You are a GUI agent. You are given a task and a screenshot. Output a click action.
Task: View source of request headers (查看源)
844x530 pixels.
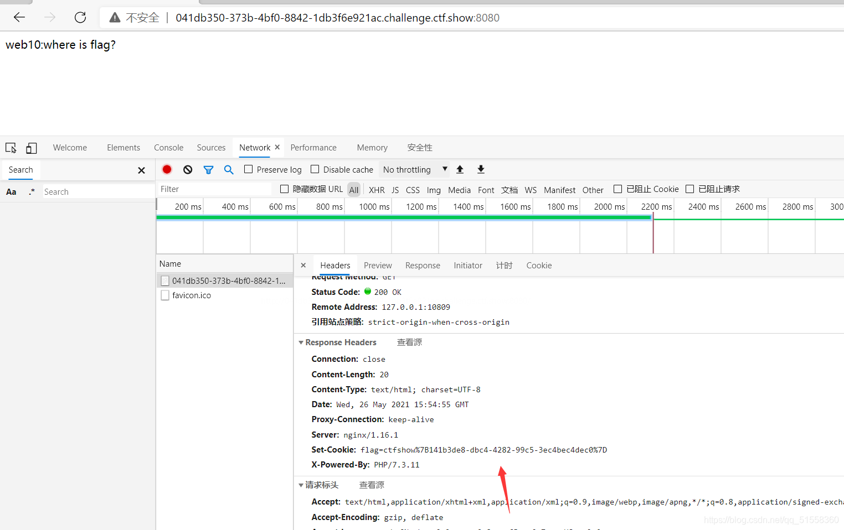pyautogui.click(x=372, y=485)
